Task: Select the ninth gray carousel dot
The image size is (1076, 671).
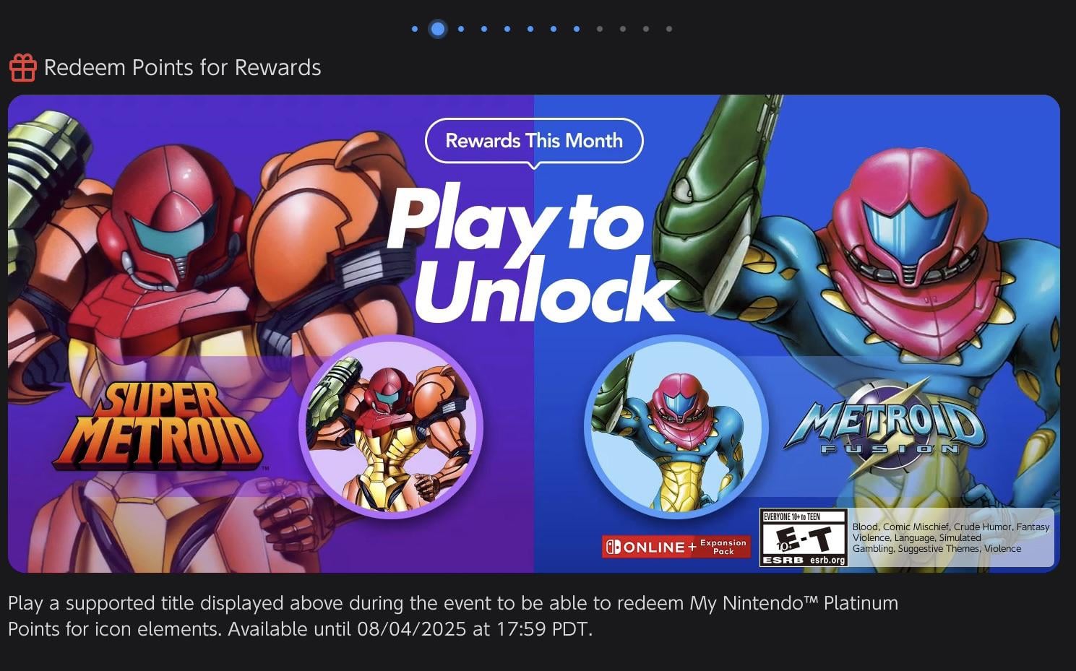Action: [600, 29]
